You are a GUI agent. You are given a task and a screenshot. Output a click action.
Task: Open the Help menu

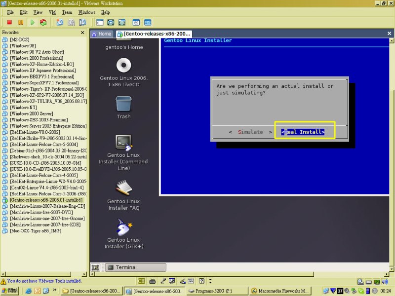click(x=105, y=12)
